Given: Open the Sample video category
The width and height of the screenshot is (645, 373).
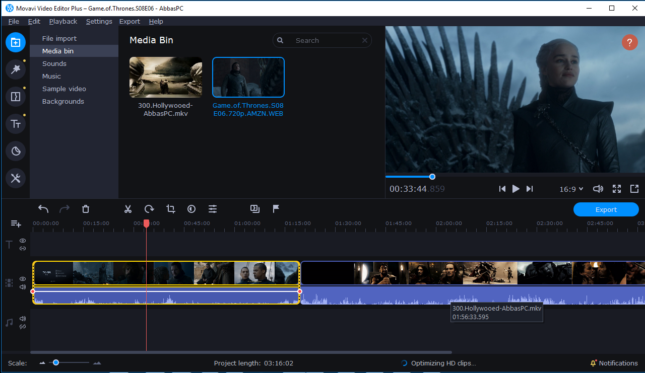Looking at the screenshot, I should 74,89.
